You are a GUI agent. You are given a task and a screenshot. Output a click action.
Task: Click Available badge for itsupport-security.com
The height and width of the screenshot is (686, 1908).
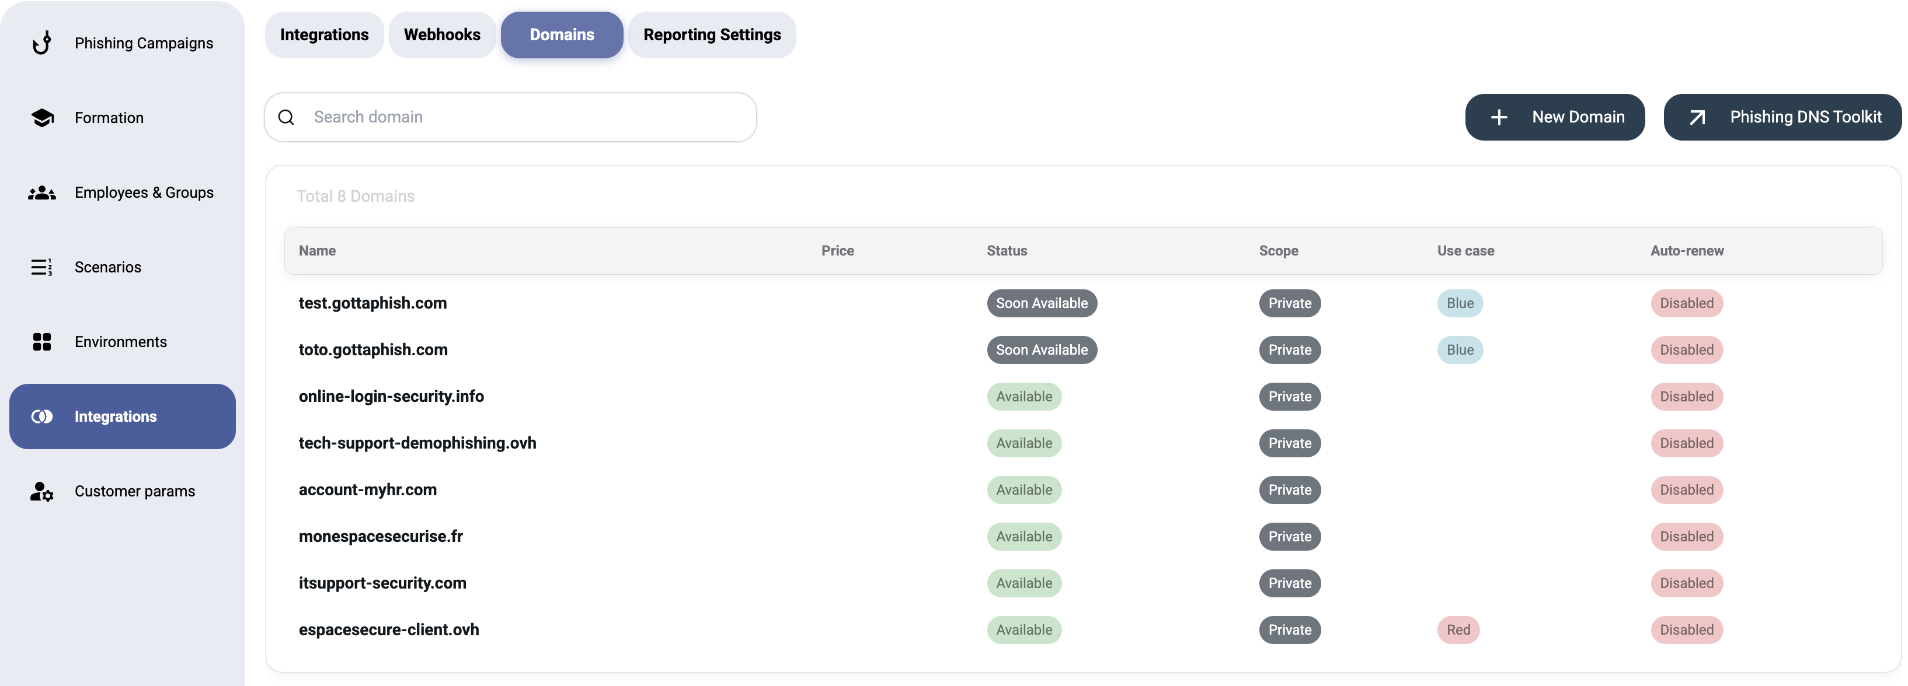pos(1023,583)
